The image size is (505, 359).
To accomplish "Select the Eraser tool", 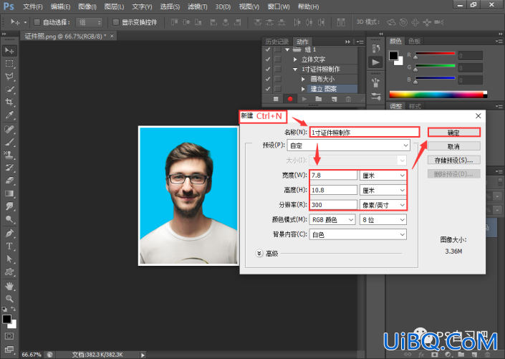I will (x=9, y=181).
